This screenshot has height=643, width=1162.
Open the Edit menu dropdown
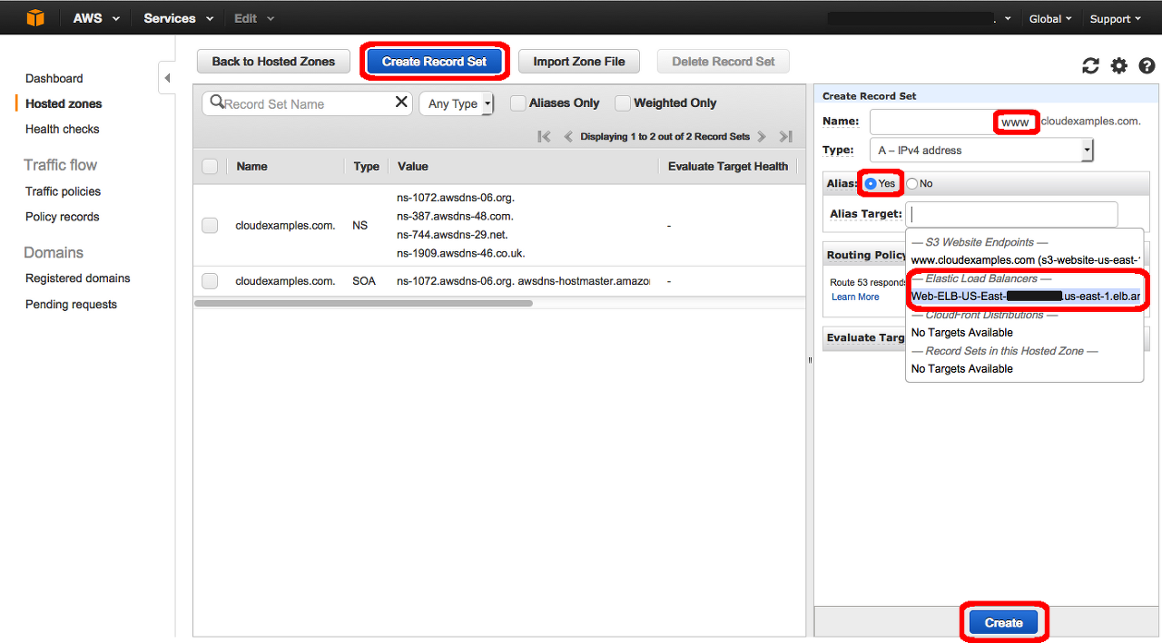(x=254, y=18)
